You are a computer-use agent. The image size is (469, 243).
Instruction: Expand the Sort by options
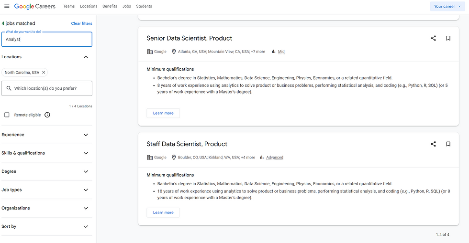86,226
